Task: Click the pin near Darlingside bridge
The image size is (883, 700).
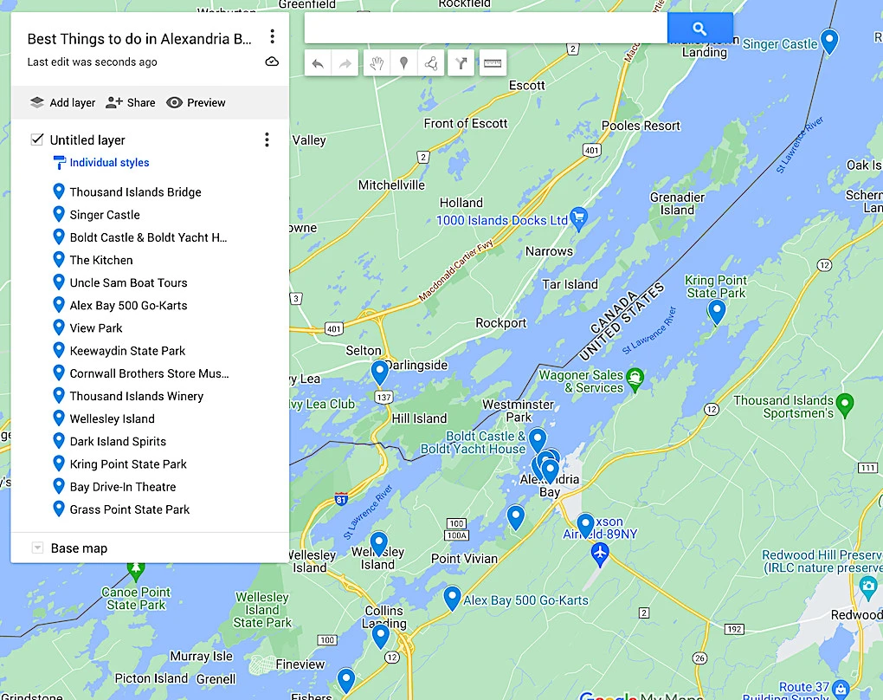Action: (x=379, y=373)
